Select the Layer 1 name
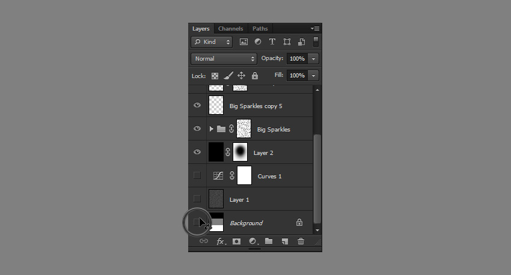 (239, 200)
